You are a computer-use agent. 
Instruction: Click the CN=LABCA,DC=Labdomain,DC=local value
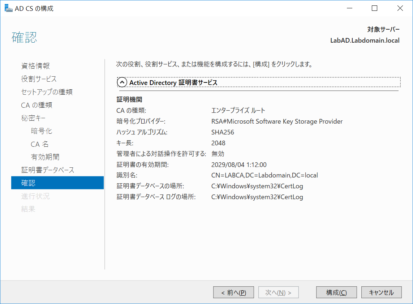(264, 175)
